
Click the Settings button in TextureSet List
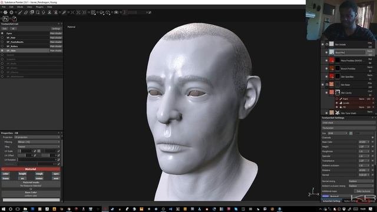(x=56, y=29)
